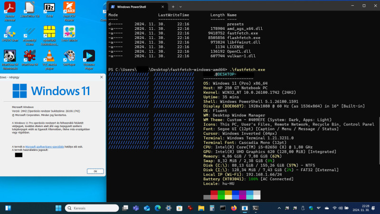The width and height of the screenshot is (380, 214).
Task: Select the cyberJack desktop shortcut
Action: [49, 36]
